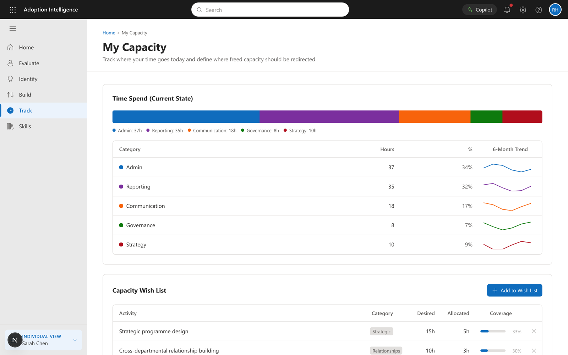
Task: Click the Home house icon in sidebar
Action: [x=10, y=47]
